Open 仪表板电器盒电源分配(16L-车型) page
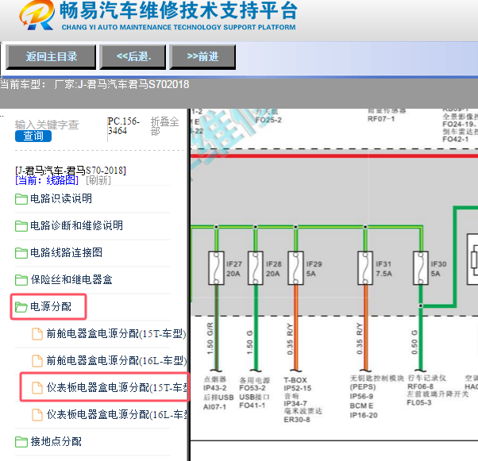The height and width of the screenshot is (461, 478). point(117,414)
